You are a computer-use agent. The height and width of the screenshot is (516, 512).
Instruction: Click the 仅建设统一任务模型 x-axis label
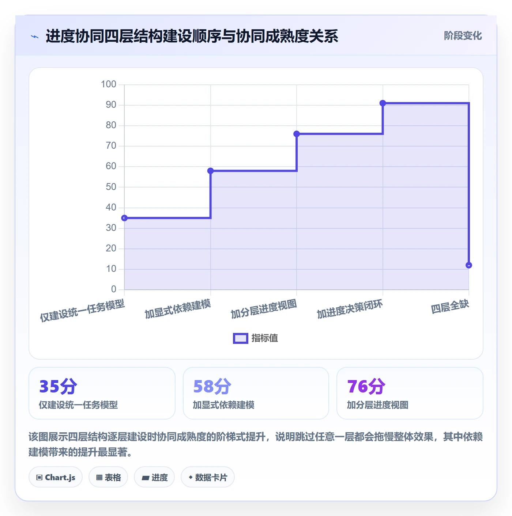[x=82, y=311]
